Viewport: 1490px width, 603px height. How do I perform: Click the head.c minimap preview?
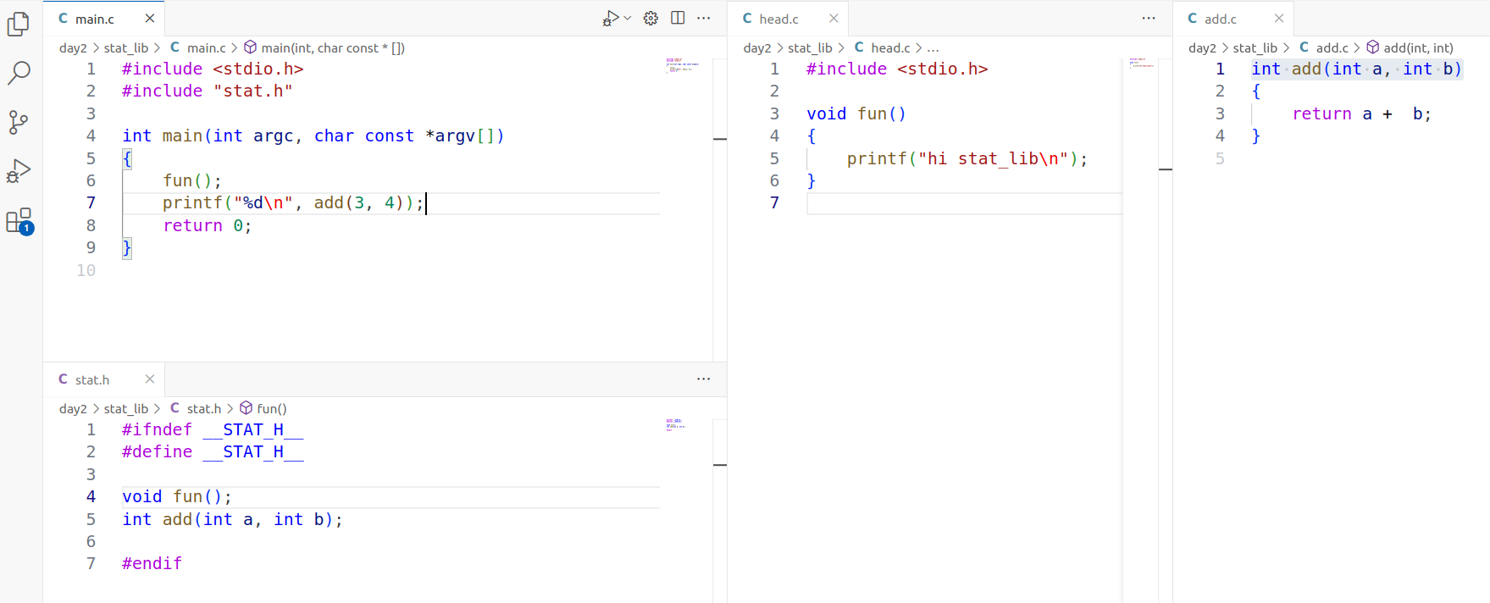[1141, 63]
